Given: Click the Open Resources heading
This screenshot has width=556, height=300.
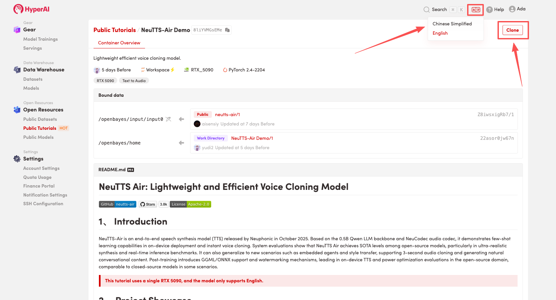Looking at the screenshot, I should point(43,110).
